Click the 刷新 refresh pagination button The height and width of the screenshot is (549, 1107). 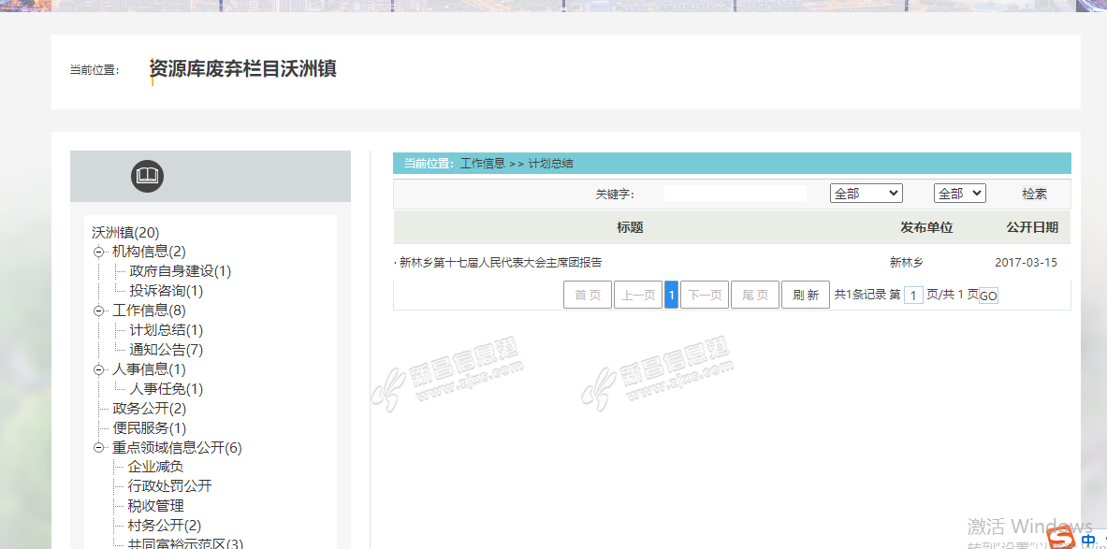coord(805,295)
